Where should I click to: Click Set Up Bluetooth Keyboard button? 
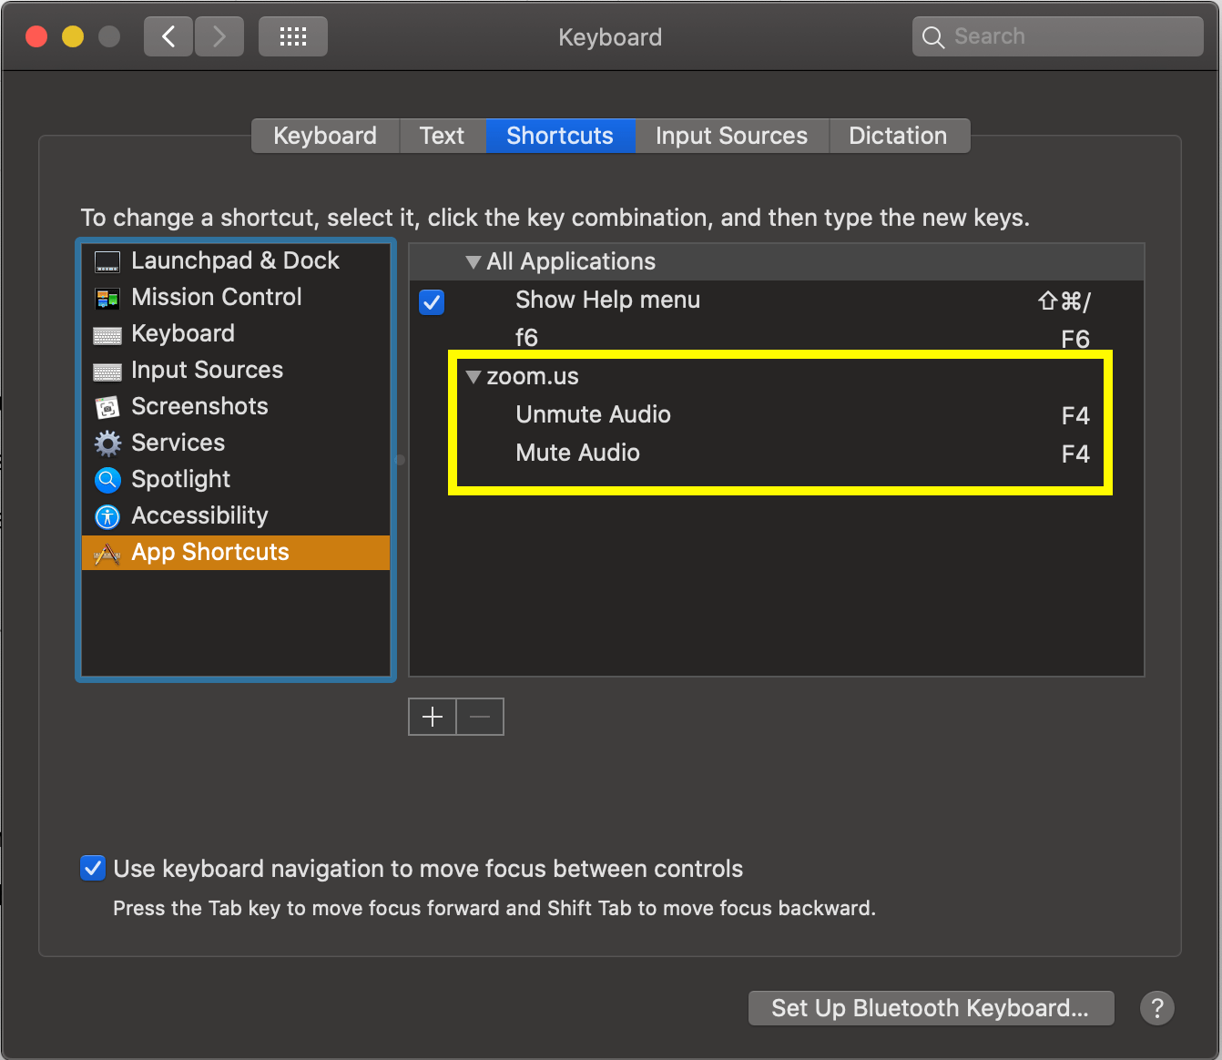(930, 1008)
